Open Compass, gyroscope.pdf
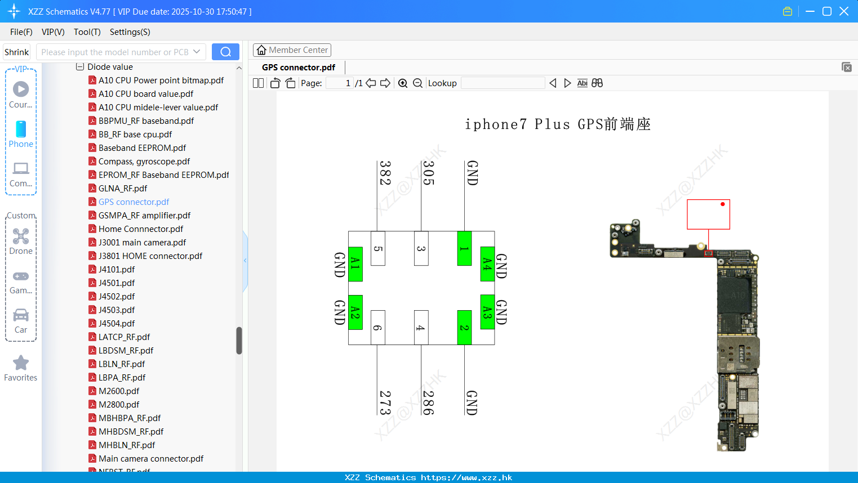Image resolution: width=858 pixels, height=483 pixels. [x=144, y=162]
